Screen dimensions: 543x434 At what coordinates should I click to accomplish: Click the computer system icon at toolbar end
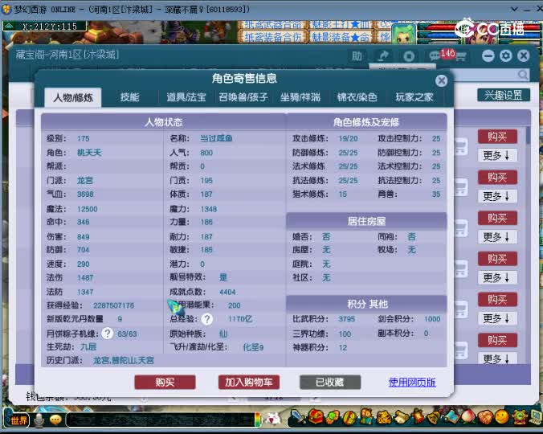coord(536,417)
